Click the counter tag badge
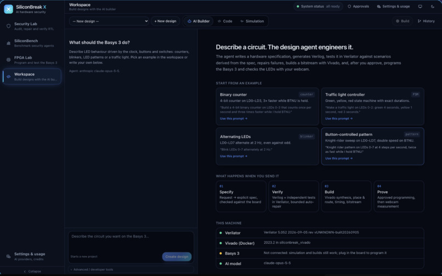 (x=307, y=94)
